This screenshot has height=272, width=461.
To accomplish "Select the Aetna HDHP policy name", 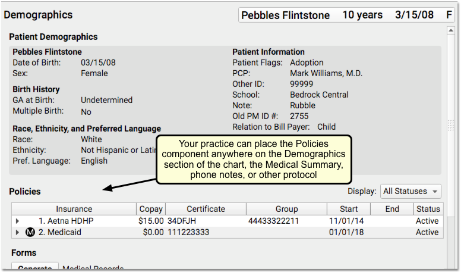I will (66, 221).
